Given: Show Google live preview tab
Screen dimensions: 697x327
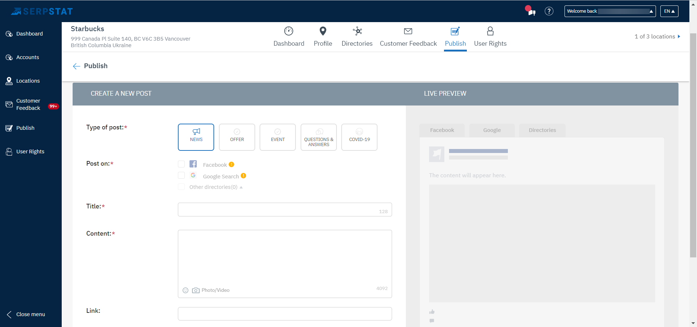Looking at the screenshot, I should (x=492, y=130).
